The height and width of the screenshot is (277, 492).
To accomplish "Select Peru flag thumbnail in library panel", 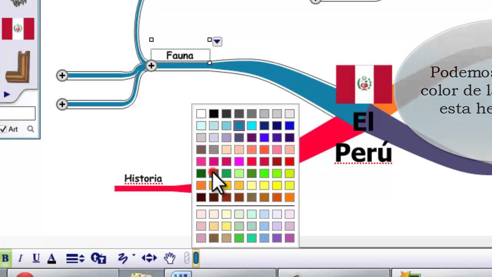I will pyautogui.click(x=18, y=29).
